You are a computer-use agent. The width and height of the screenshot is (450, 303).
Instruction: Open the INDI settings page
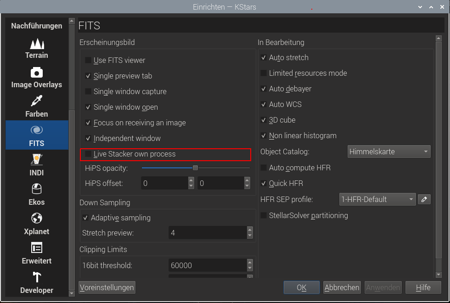tap(37, 166)
